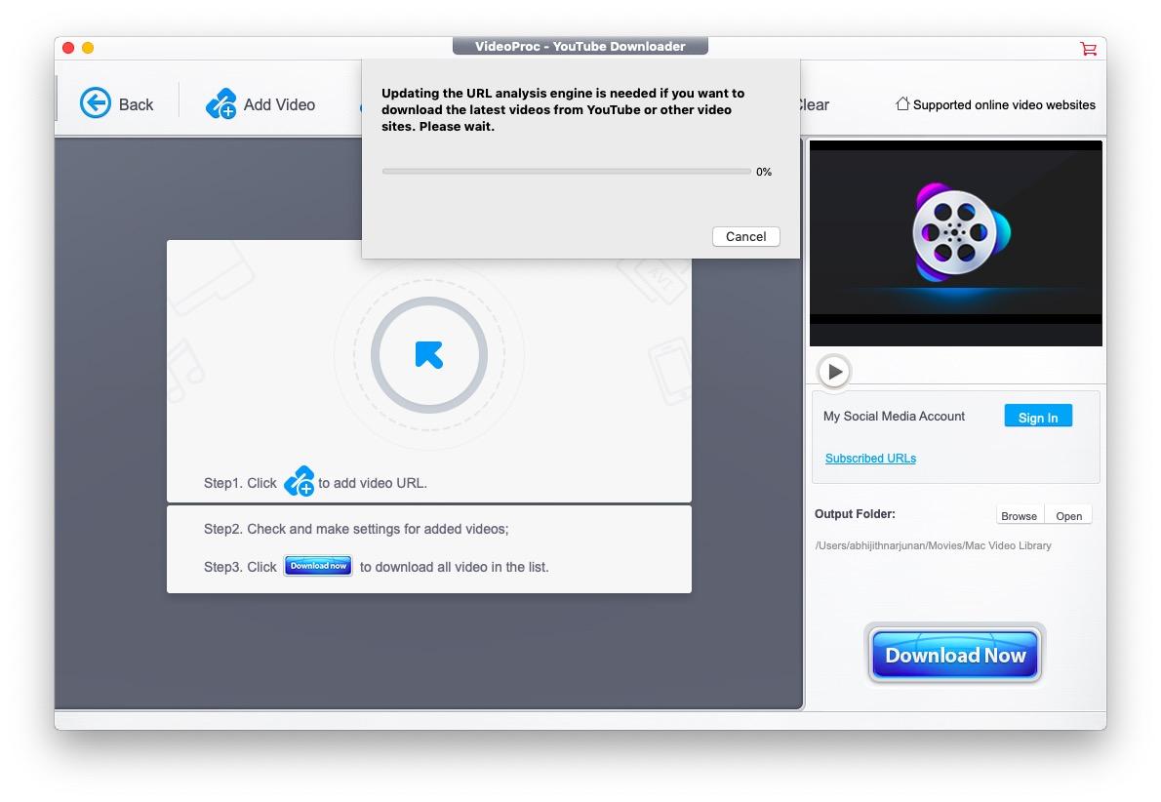1161x802 pixels.
Task: Click the updating URL analysis engine message
Action: 563,109
